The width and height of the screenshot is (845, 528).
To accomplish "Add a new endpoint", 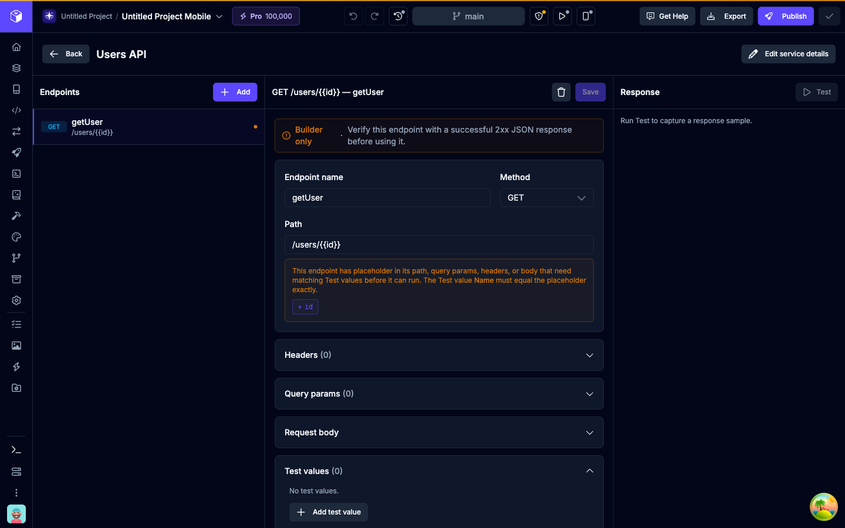I will coord(235,92).
